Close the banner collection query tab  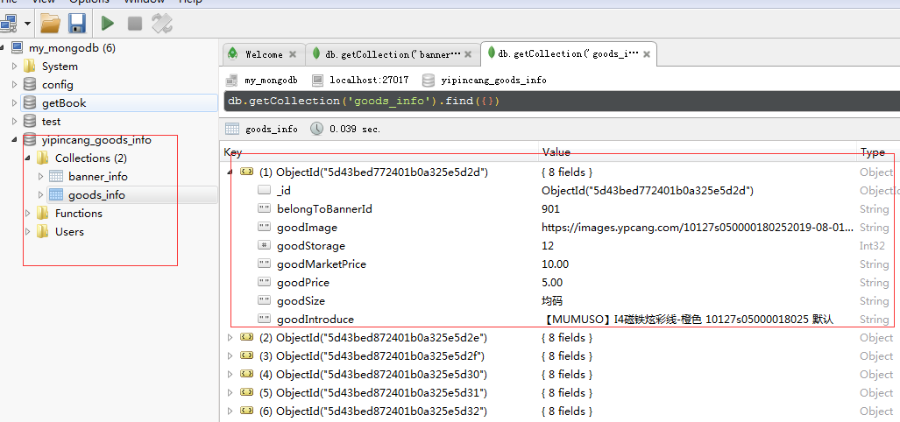pyautogui.click(x=468, y=54)
